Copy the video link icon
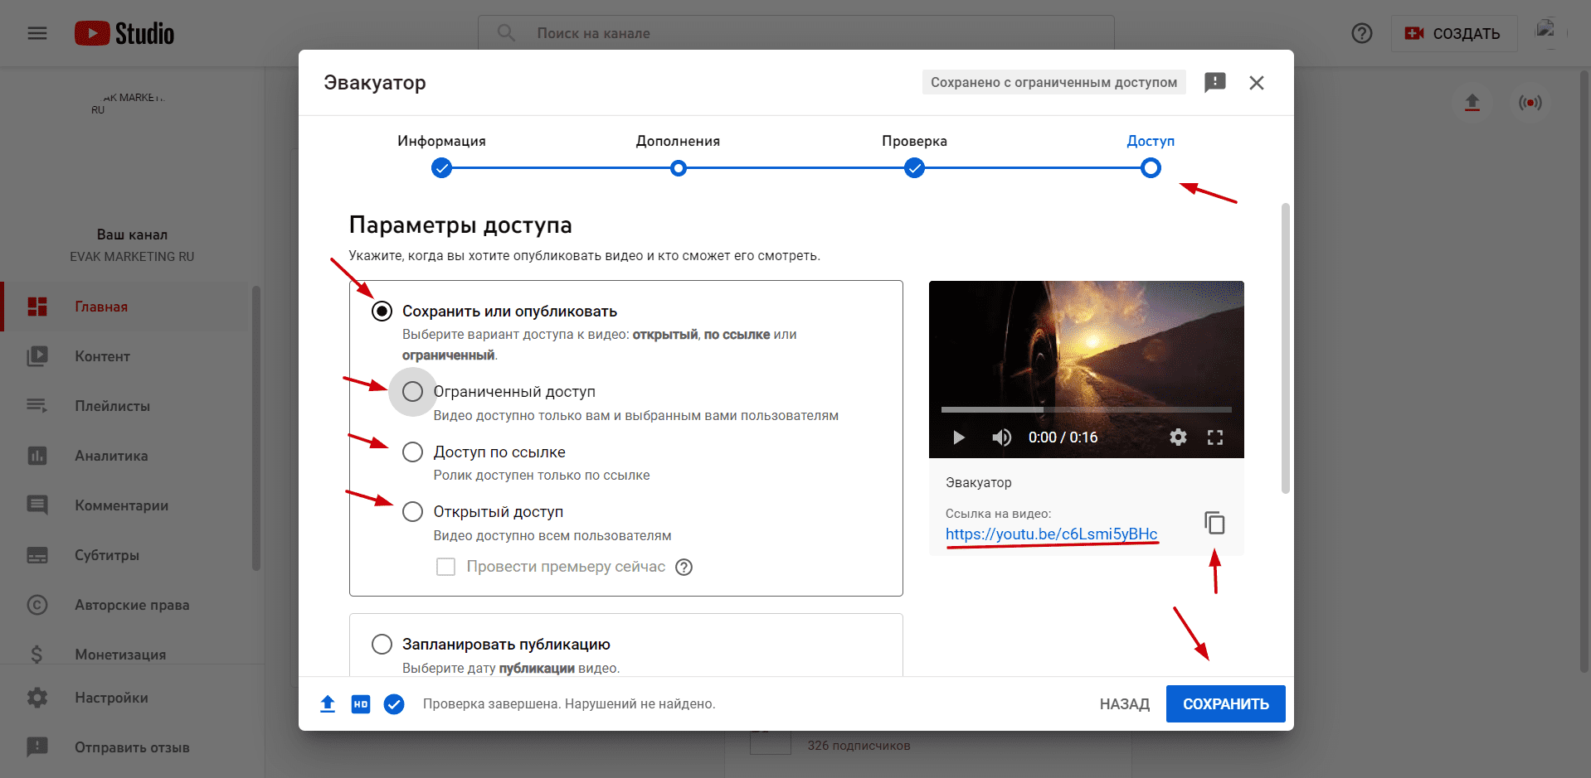Image resolution: width=1591 pixels, height=778 pixels. point(1214,523)
